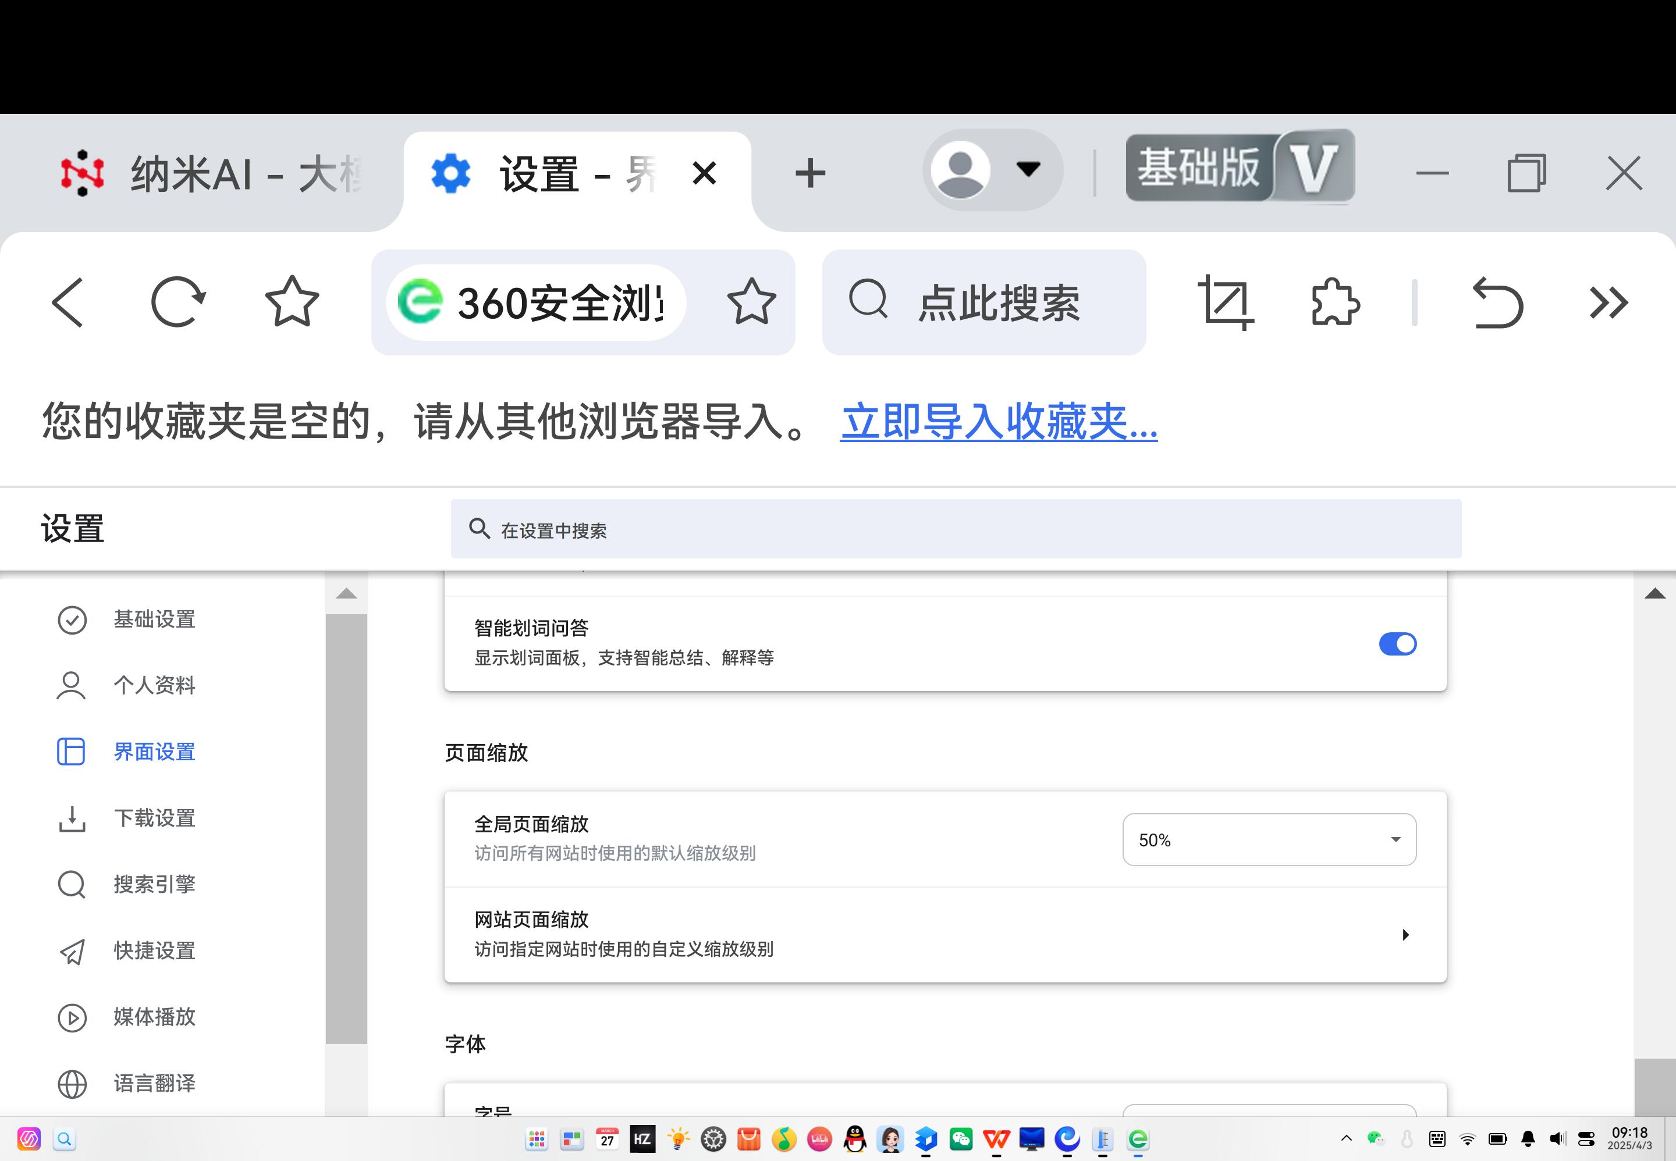Image resolution: width=1676 pixels, height=1161 pixels.
Task: Click the bookmark star inside address bar
Action: (x=751, y=302)
